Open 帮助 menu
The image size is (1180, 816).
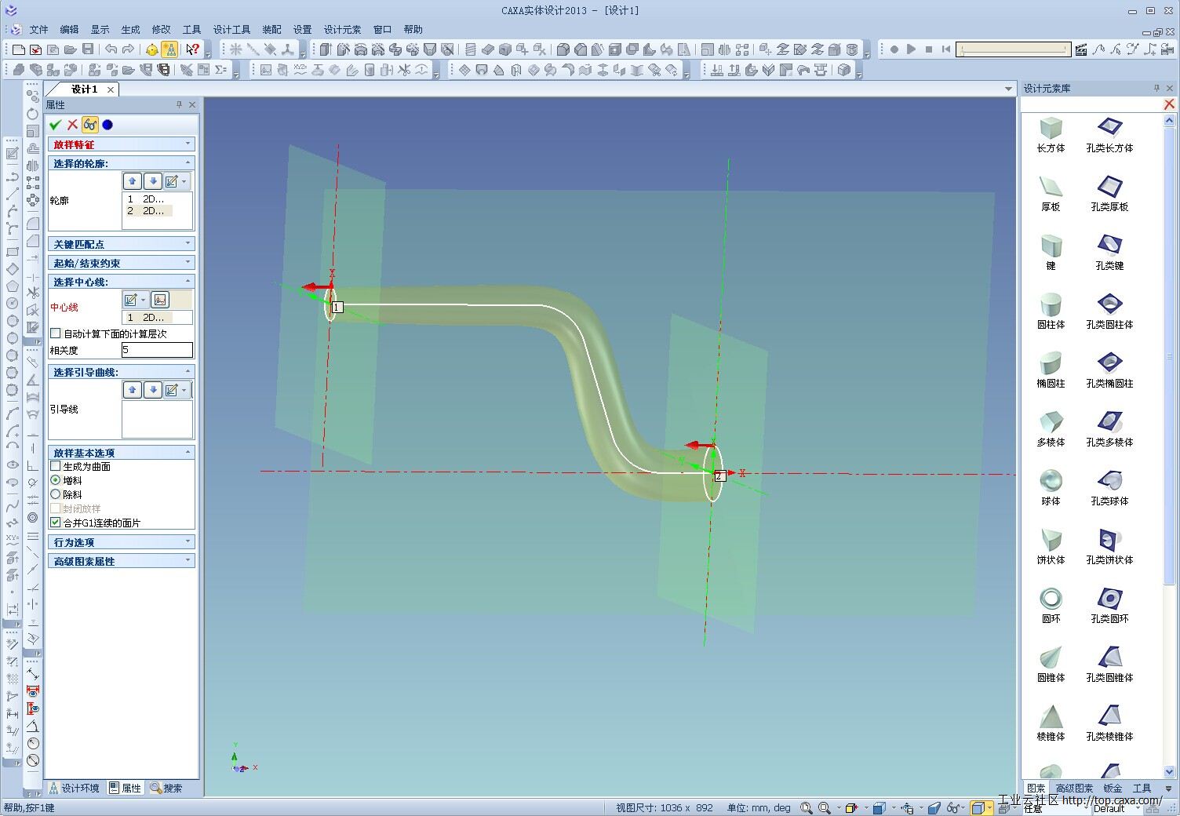[x=413, y=29]
